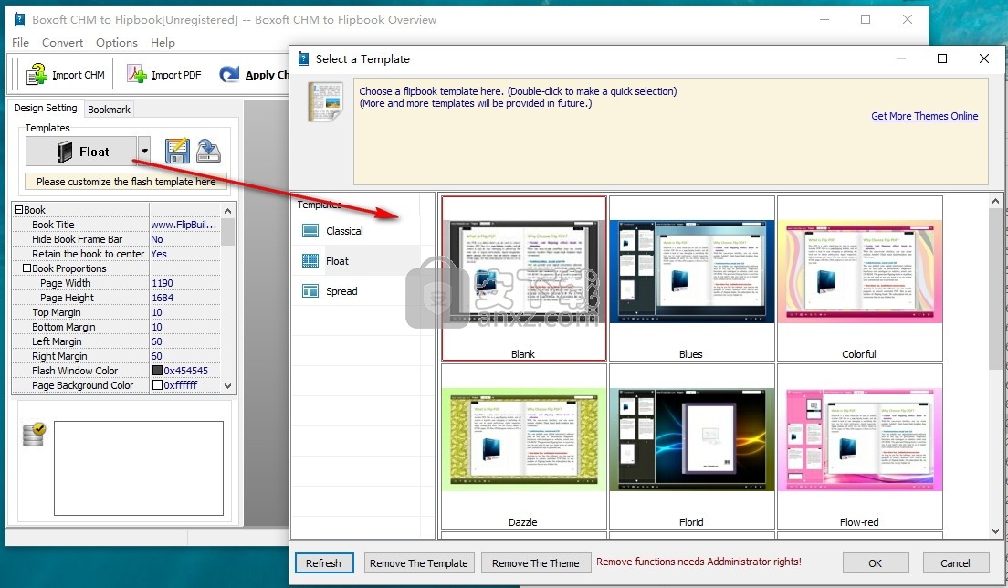Collapse the Book Proportions group

click(x=27, y=268)
